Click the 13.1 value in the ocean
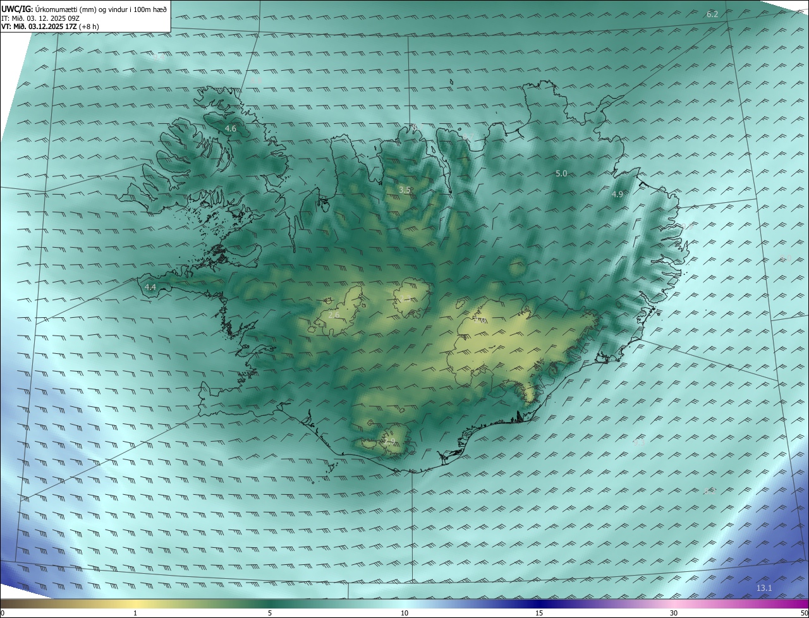809x618 pixels. coord(764,588)
